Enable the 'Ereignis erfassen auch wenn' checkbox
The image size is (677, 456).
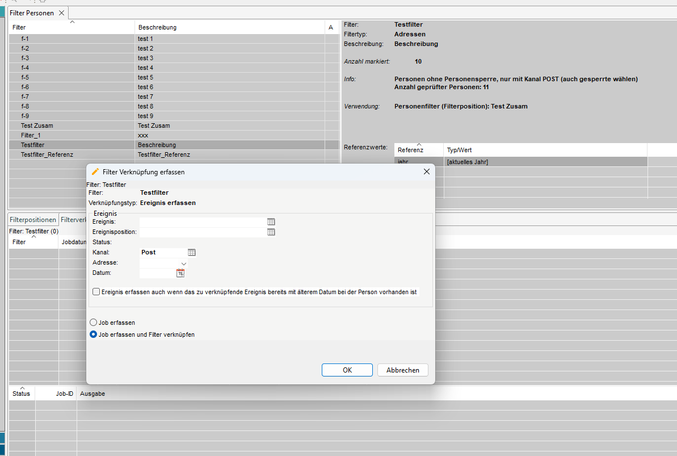pyautogui.click(x=96, y=292)
